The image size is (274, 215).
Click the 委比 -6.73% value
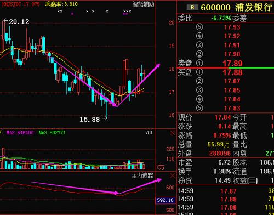pos(221,18)
